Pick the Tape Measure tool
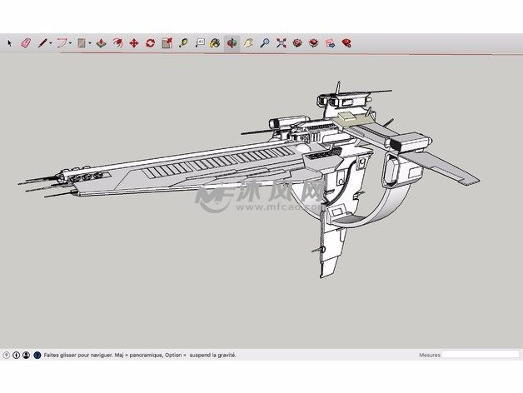The height and width of the screenshot is (393, 523). [182, 42]
